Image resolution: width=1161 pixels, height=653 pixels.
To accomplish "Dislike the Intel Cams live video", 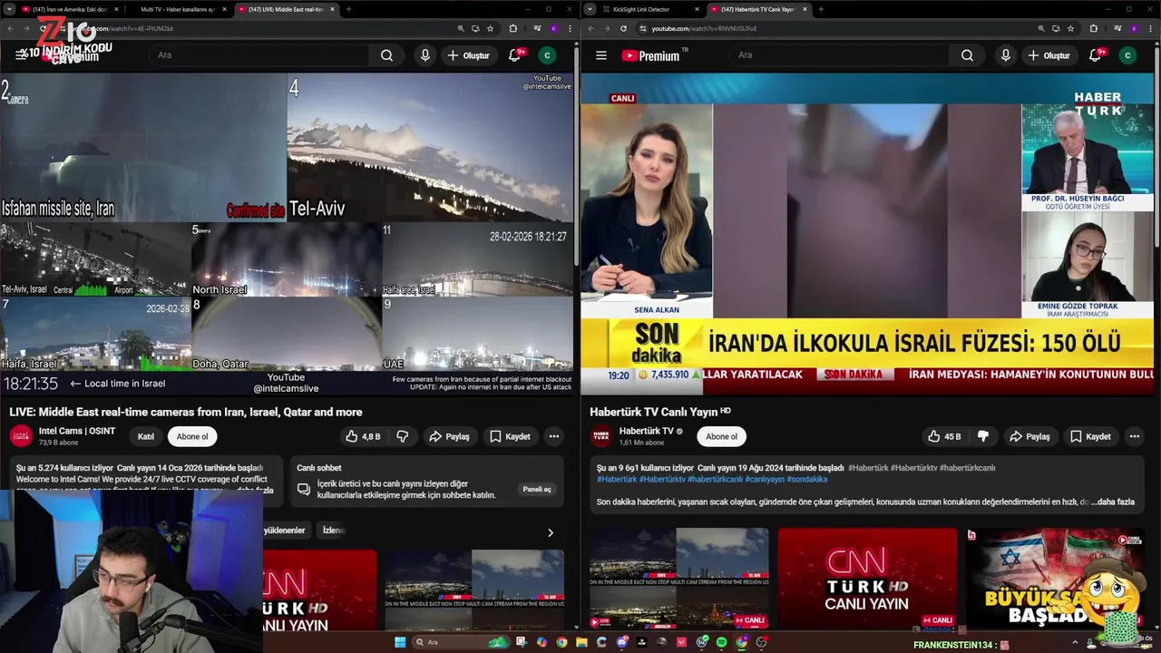I will point(402,436).
